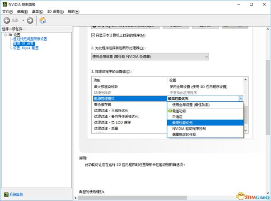Open back history dropdown arrow

click(x=23, y=20)
